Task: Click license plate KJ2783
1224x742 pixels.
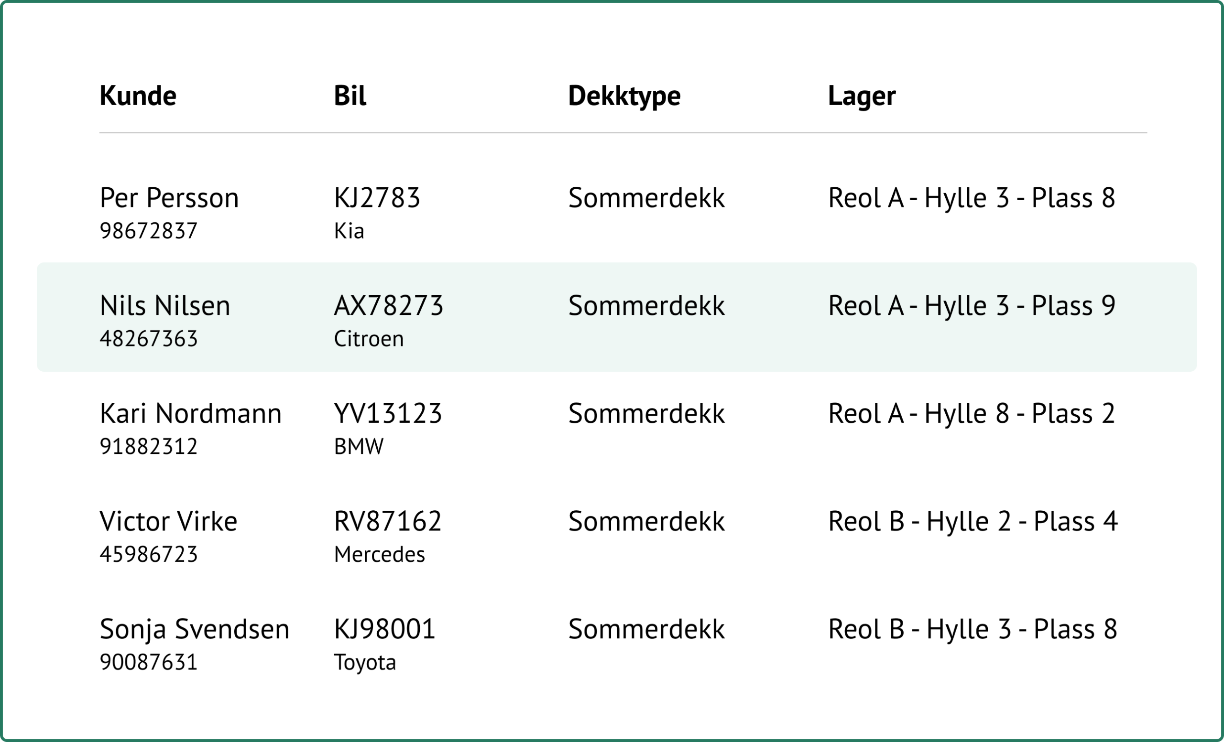Action: (x=377, y=197)
